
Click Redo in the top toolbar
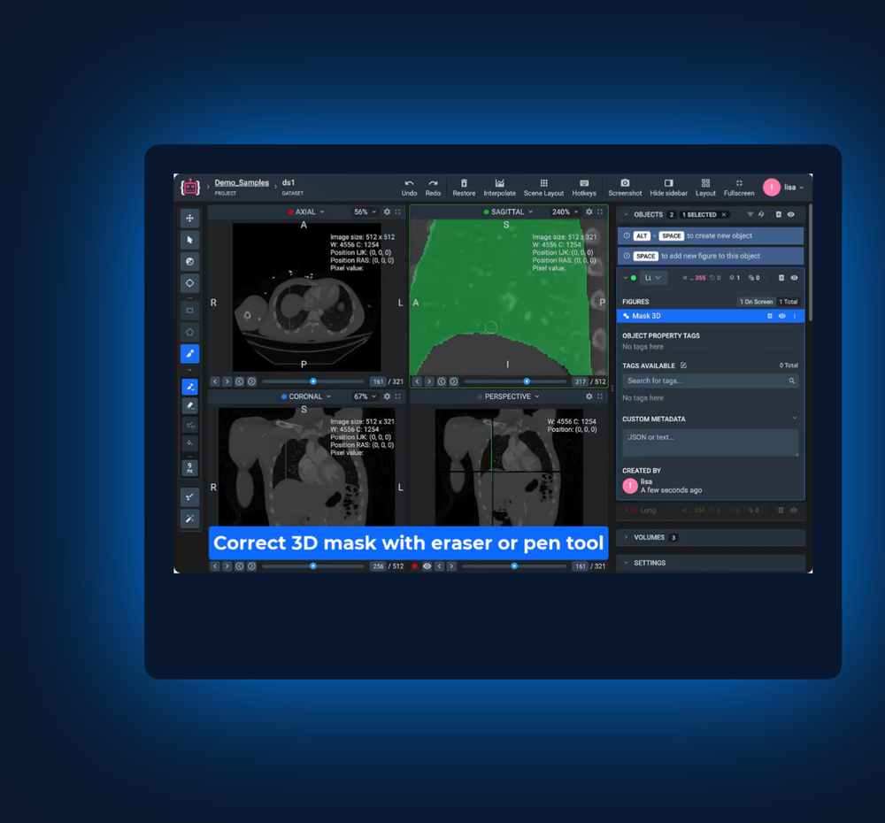[x=433, y=188]
